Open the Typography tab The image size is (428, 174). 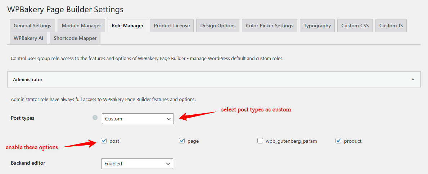tap(317, 26)
